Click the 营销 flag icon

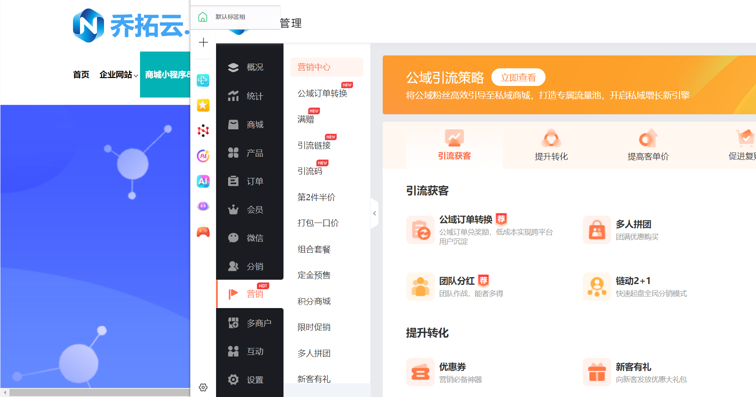click(x=233, y=294)
